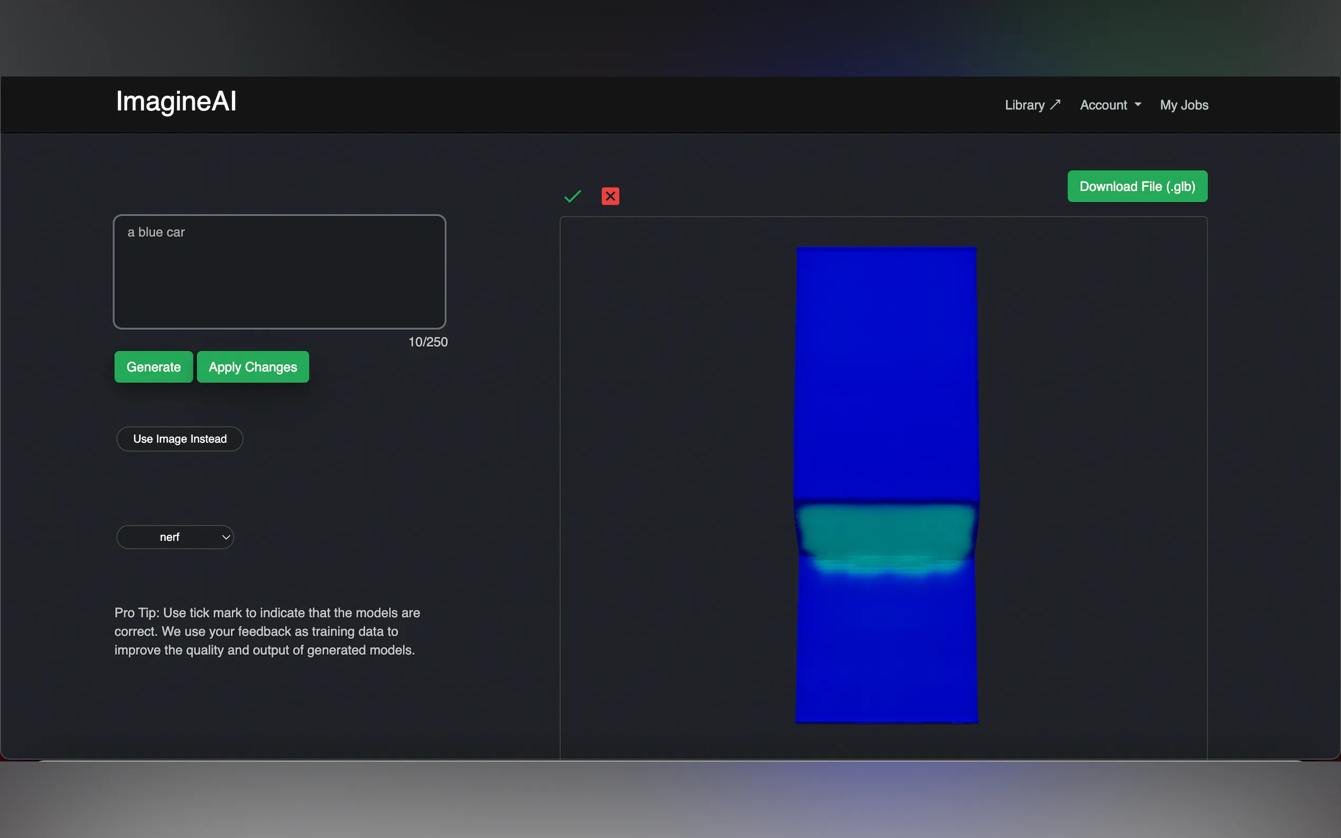Click the red X reject icon
Screen dimensions: 1341x838
[x=610, y=196]
